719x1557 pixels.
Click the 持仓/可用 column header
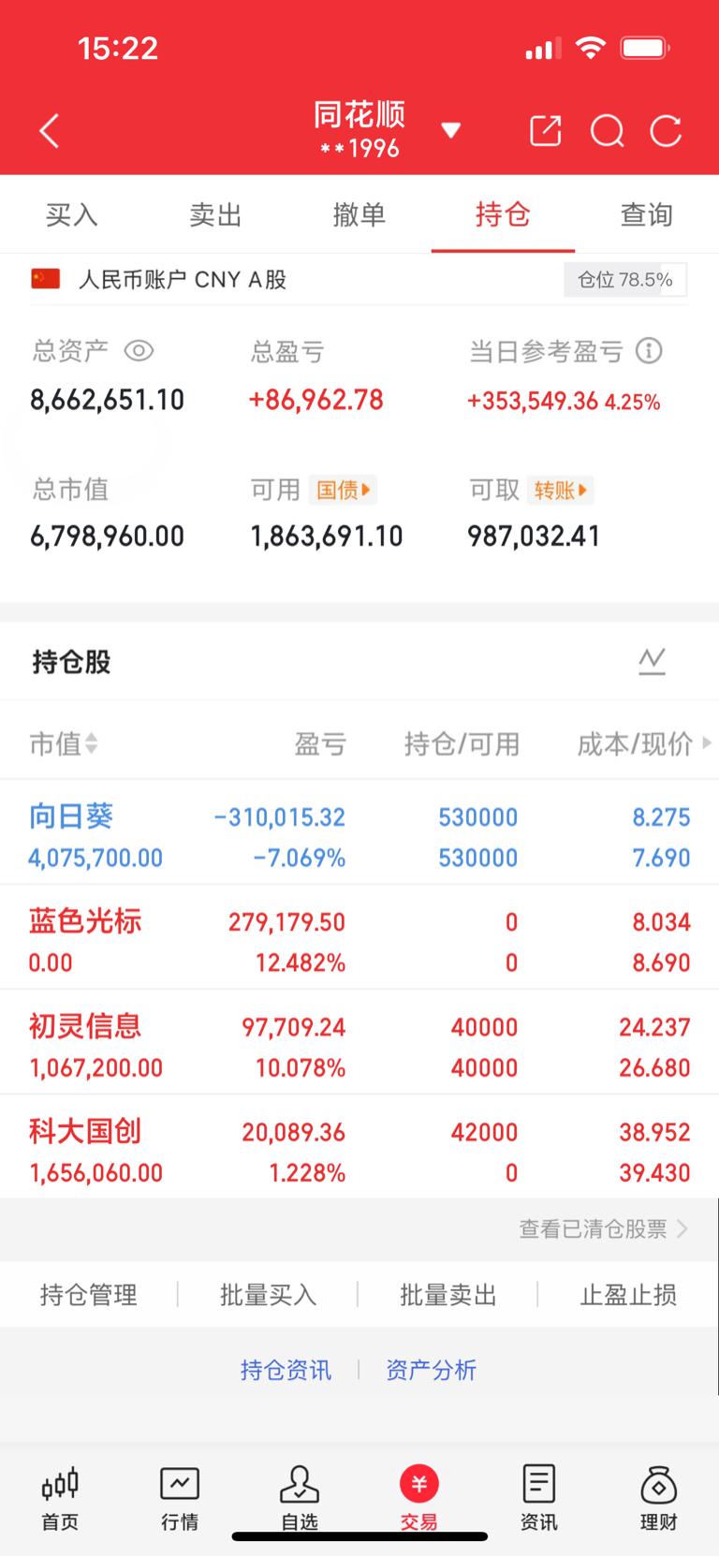462,744
